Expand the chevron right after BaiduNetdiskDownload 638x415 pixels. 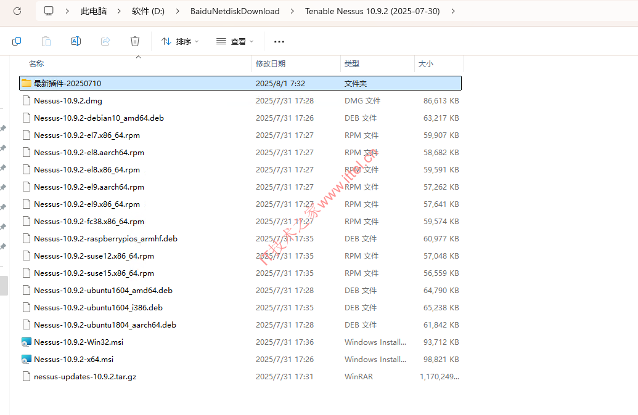(292, 11)
